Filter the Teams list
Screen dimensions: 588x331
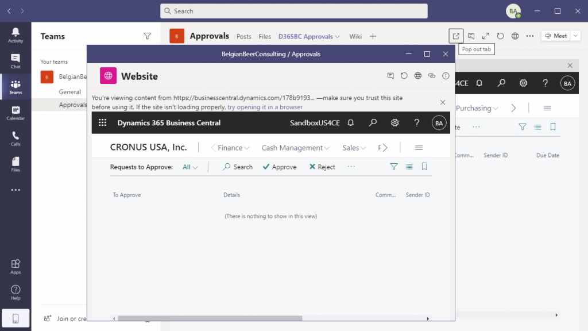tap(148, 36)
